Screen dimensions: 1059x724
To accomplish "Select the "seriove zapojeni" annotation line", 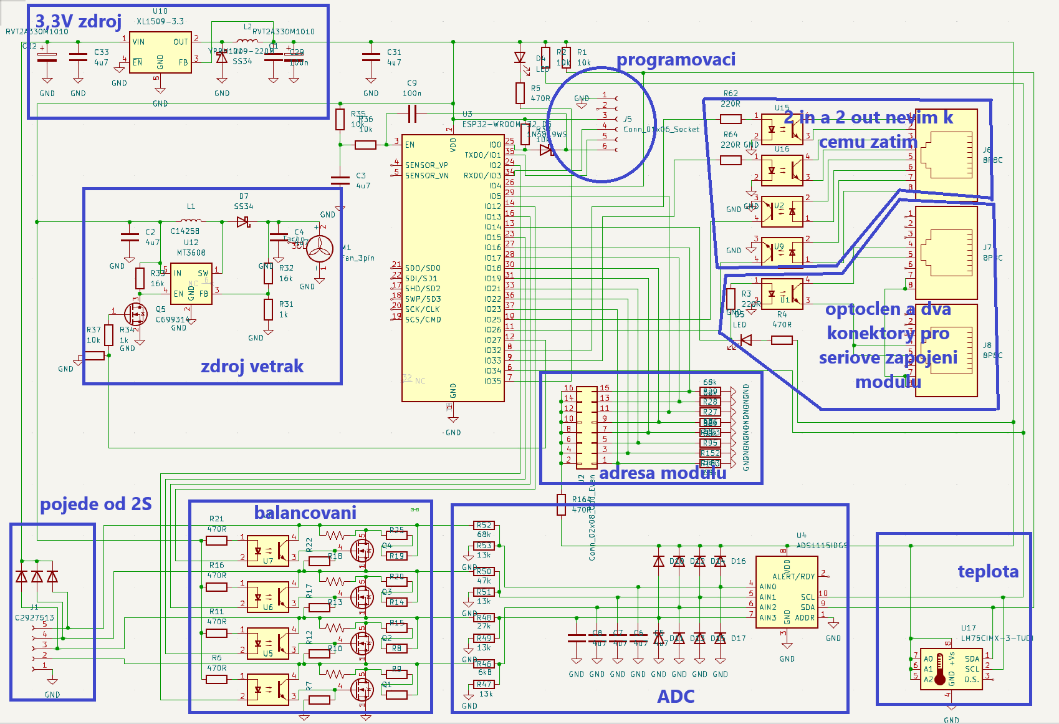I will pos(888,358).
